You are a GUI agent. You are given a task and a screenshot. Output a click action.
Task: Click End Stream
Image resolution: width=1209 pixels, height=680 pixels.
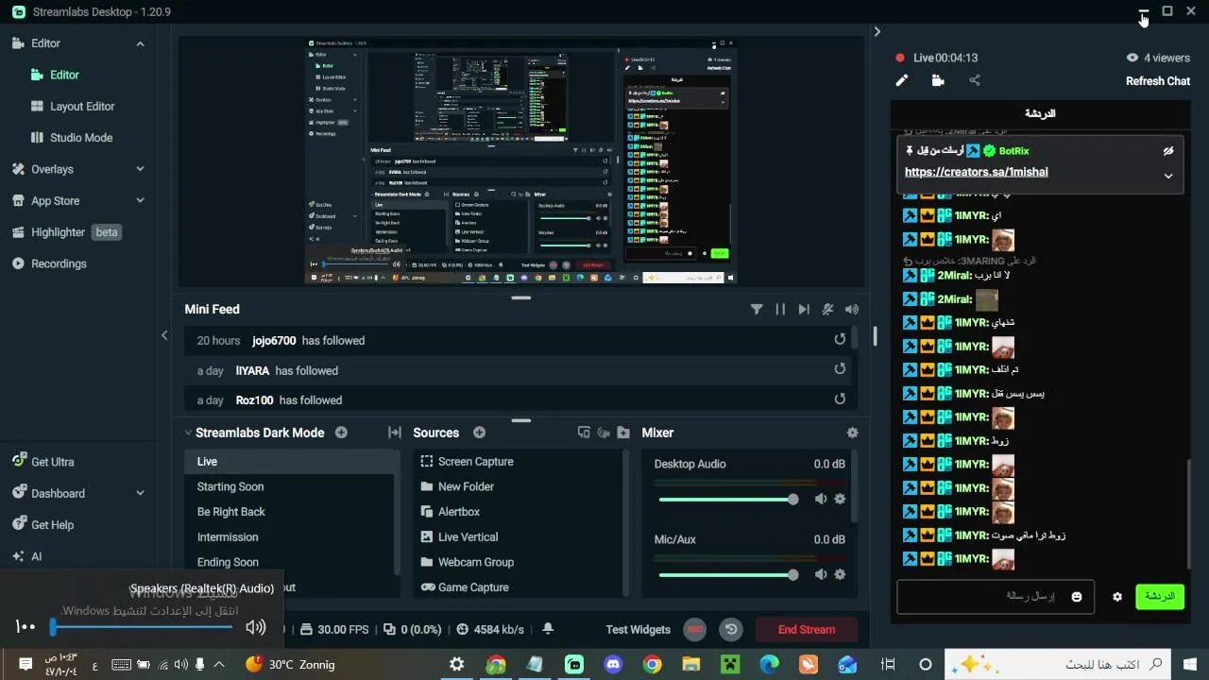point(807,630)
